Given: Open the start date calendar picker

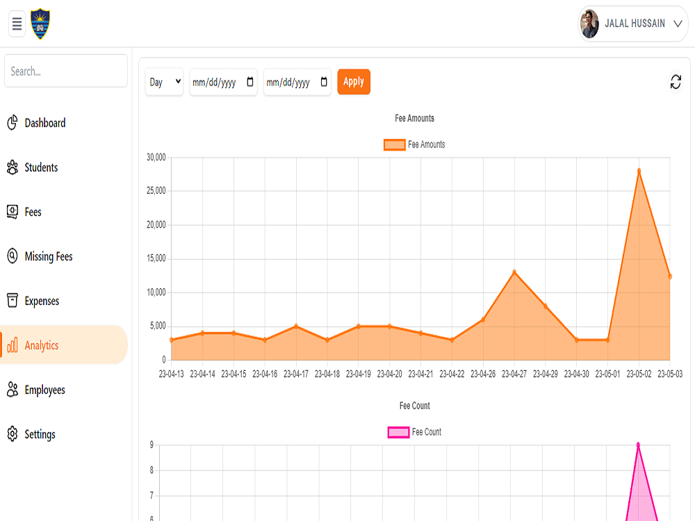Looking at the screenshot, I should pyautogui.click(x=250, y=81).
